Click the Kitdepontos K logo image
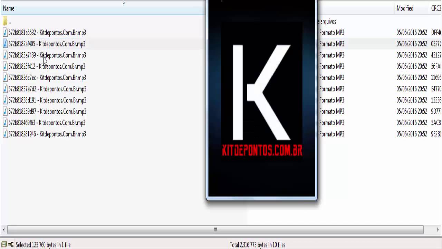The image size is (442, 249). coord(261,92)
